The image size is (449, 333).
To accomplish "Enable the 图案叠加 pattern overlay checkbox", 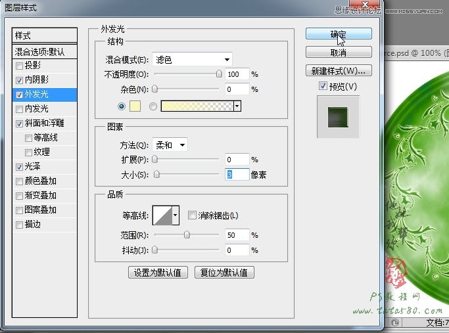I will (19, 210).
